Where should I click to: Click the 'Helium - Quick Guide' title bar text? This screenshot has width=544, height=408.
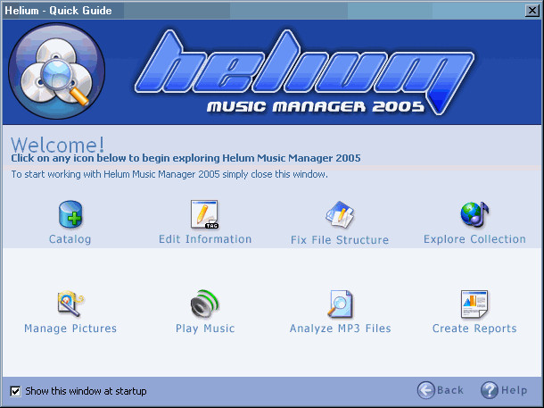[58, 11]
